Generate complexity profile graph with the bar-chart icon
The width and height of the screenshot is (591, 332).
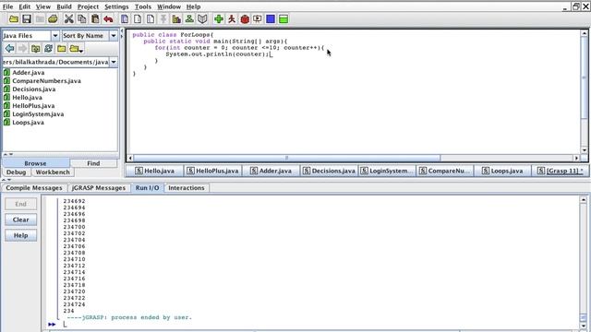coord(176,18)
